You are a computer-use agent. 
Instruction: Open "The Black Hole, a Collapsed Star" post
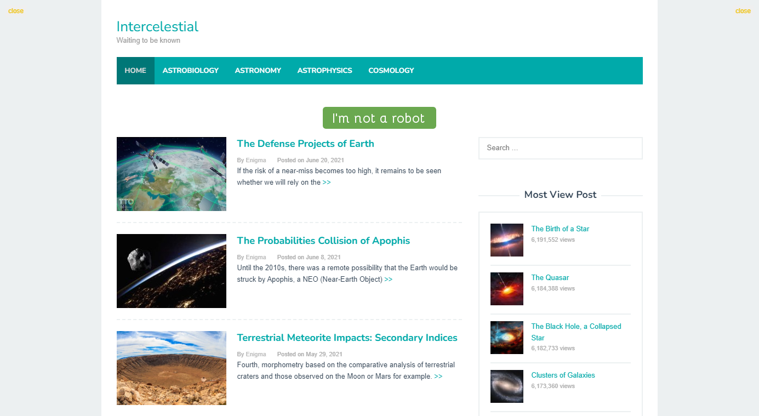click(576, 332)
